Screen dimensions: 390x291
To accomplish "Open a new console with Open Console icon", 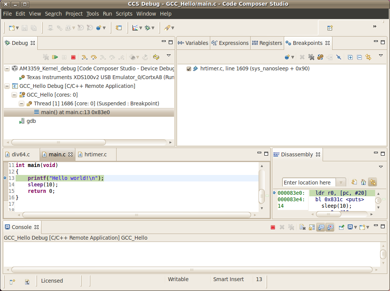I will click(363, 227).
